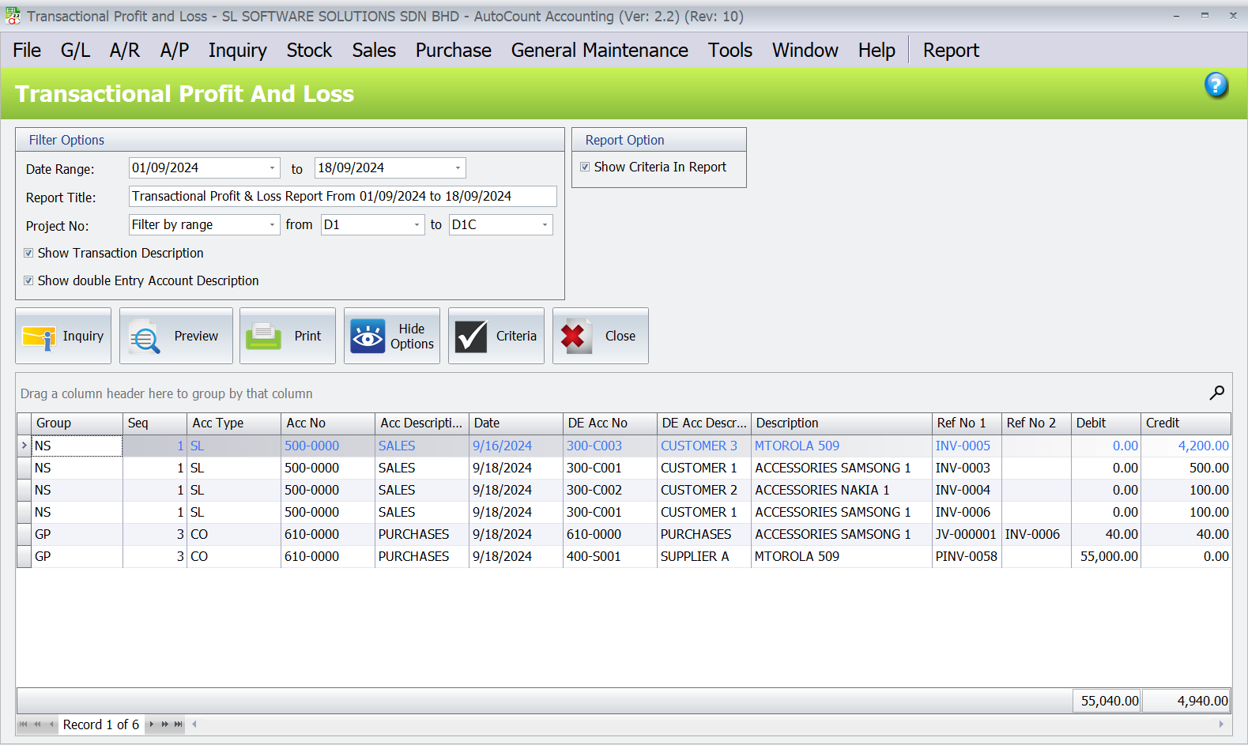This screenshot has width=1248, height=745.
Task: Go to next record navigator arrow
Action: (151, 724)
